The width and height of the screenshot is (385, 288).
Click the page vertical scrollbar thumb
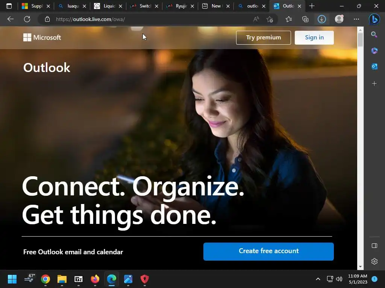click(x=360, y=40)
